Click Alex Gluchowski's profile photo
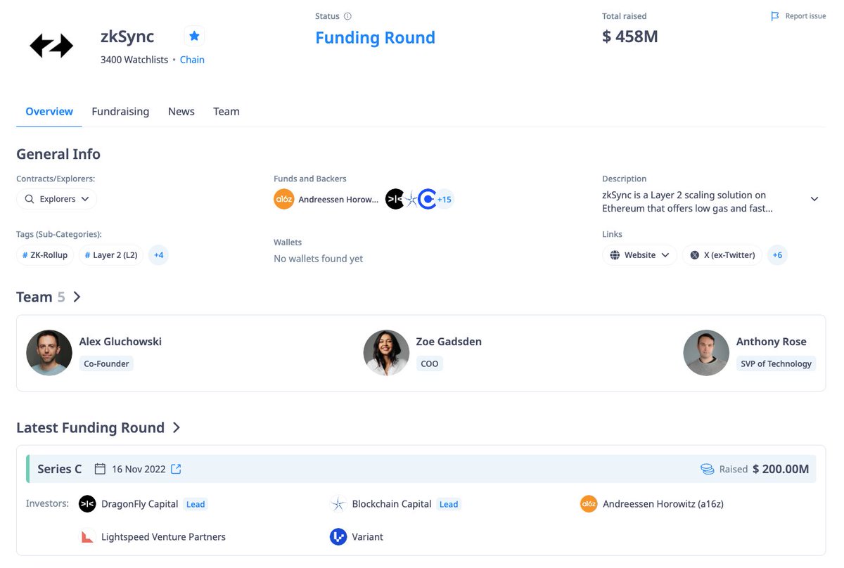This screenshot has width=844, height=568. (x=49, y=353)
